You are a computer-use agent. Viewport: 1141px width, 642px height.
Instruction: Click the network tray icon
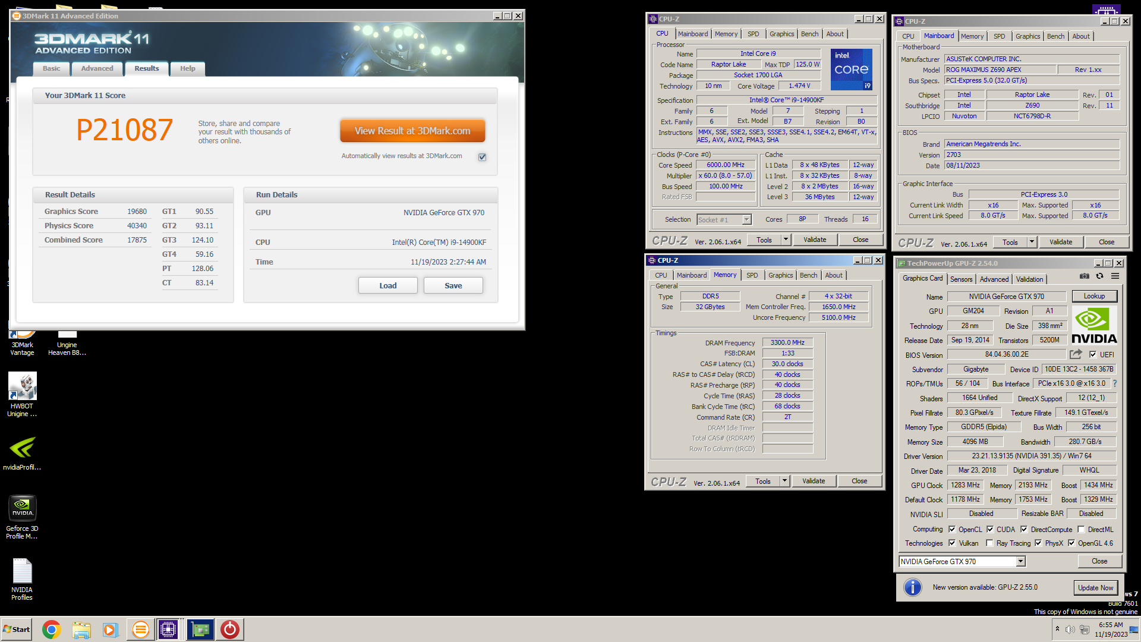tap(1085, 630)
